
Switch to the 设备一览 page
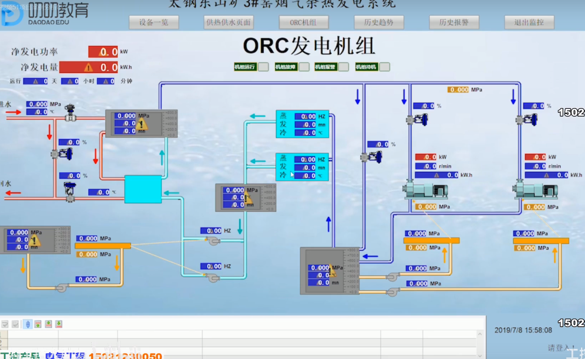click(x=154, y=22)
